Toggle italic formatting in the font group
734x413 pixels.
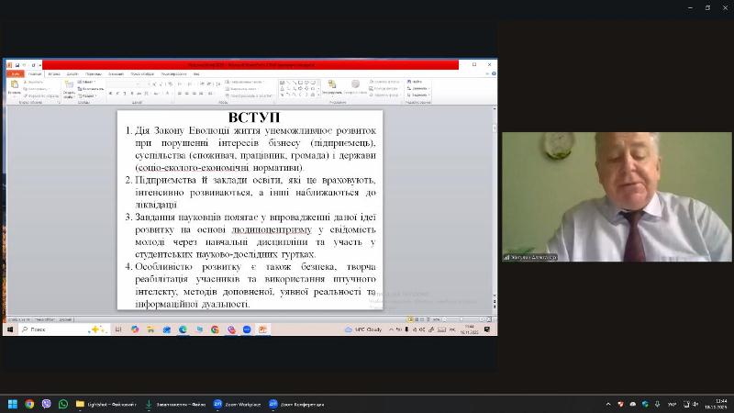click(118, 94)
